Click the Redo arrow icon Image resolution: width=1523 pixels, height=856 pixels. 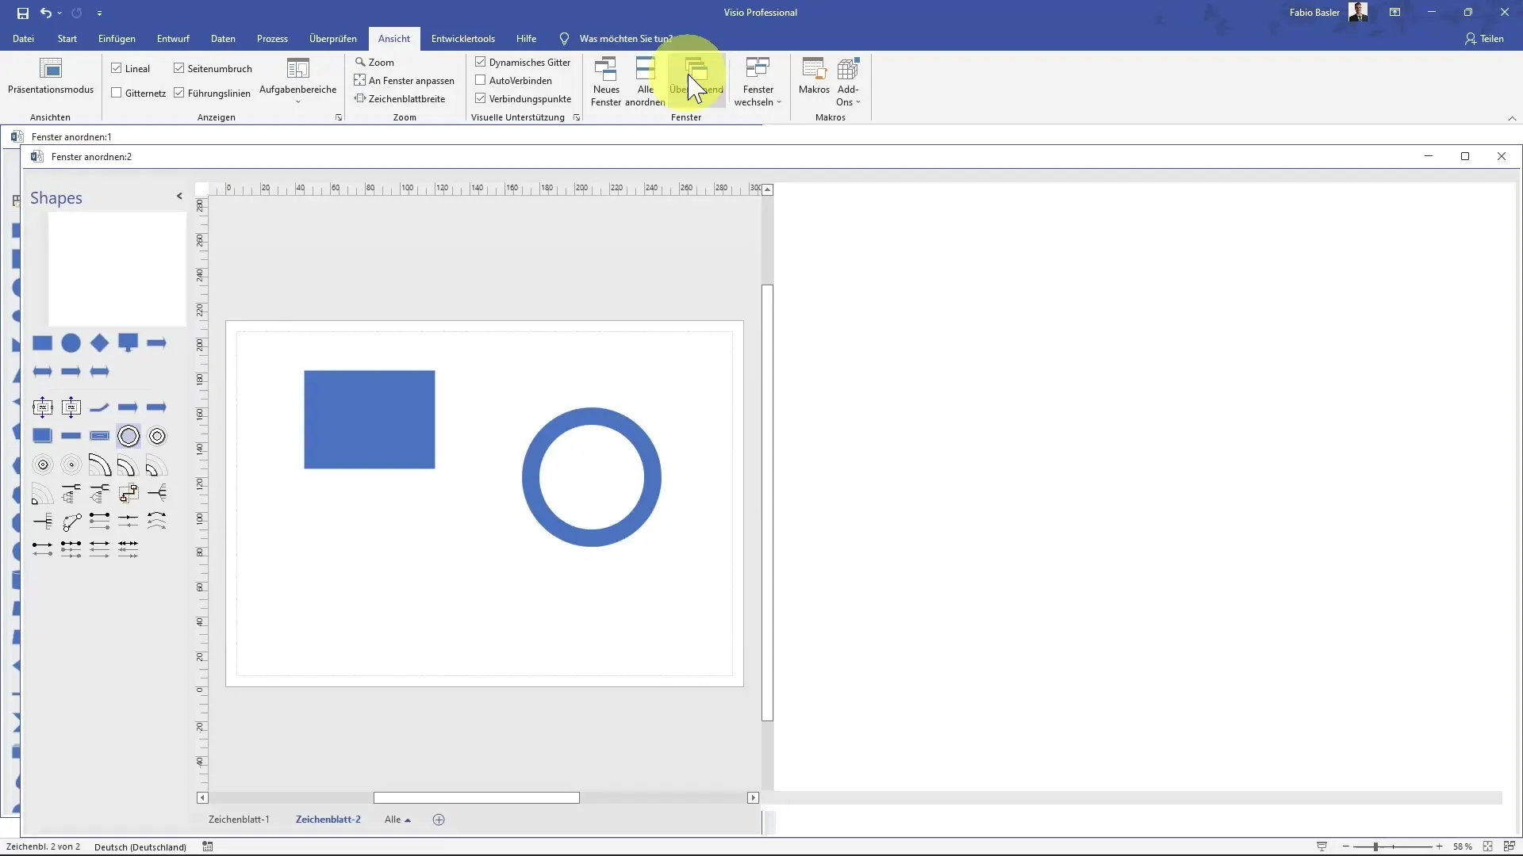77,13
